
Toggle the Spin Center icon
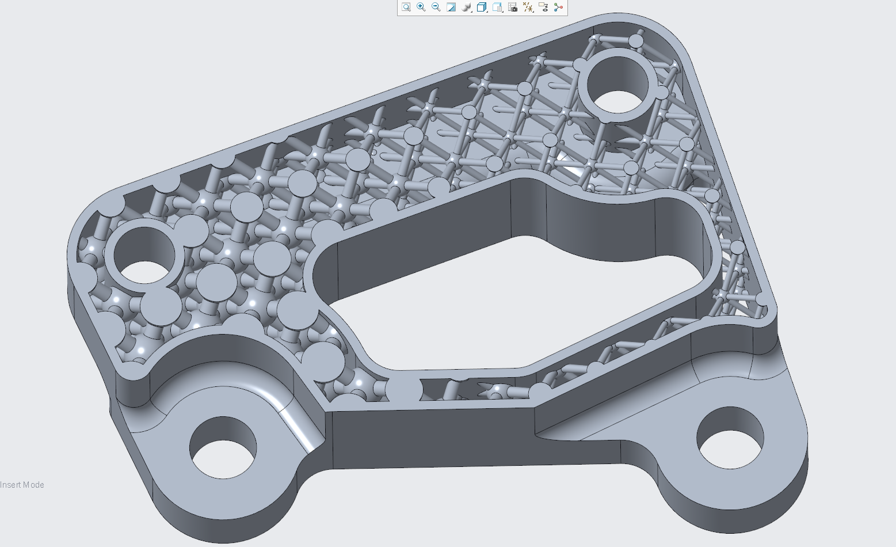pyautogui.click(x=558, y=7)
